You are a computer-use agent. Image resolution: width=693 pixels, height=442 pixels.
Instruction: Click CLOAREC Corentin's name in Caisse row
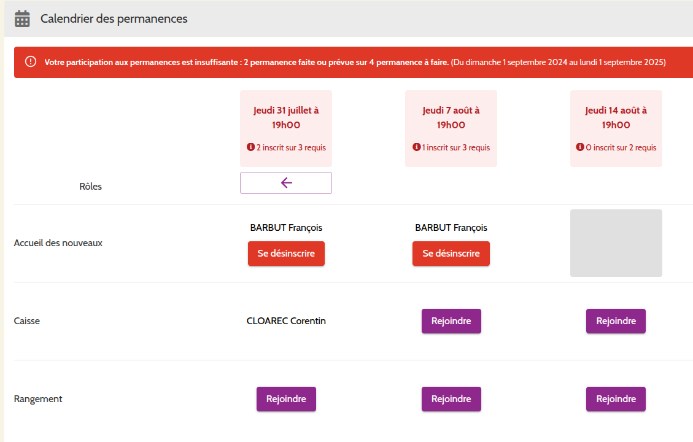tap(286, 321)
